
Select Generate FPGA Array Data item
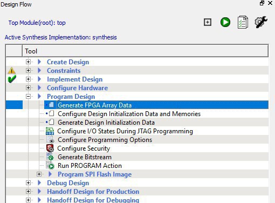(x=94, y=105)
